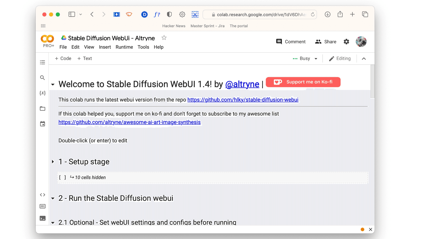Viewport: 421px width, 239px height.
Task: Open find and replace search icon
Action: pos(43,78)
